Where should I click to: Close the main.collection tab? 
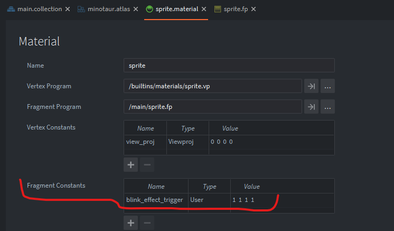67,10
